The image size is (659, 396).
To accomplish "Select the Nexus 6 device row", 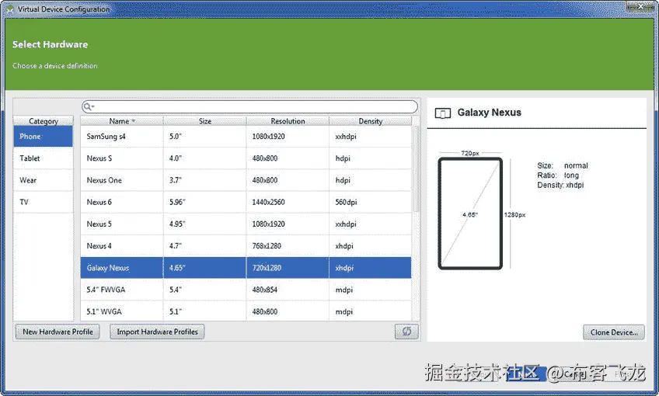I will (x=246, y=202).
